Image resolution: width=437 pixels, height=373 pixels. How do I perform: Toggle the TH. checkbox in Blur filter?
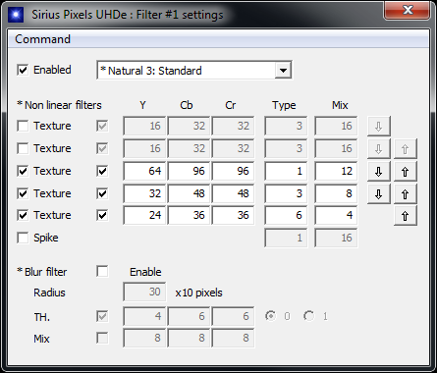102,316
